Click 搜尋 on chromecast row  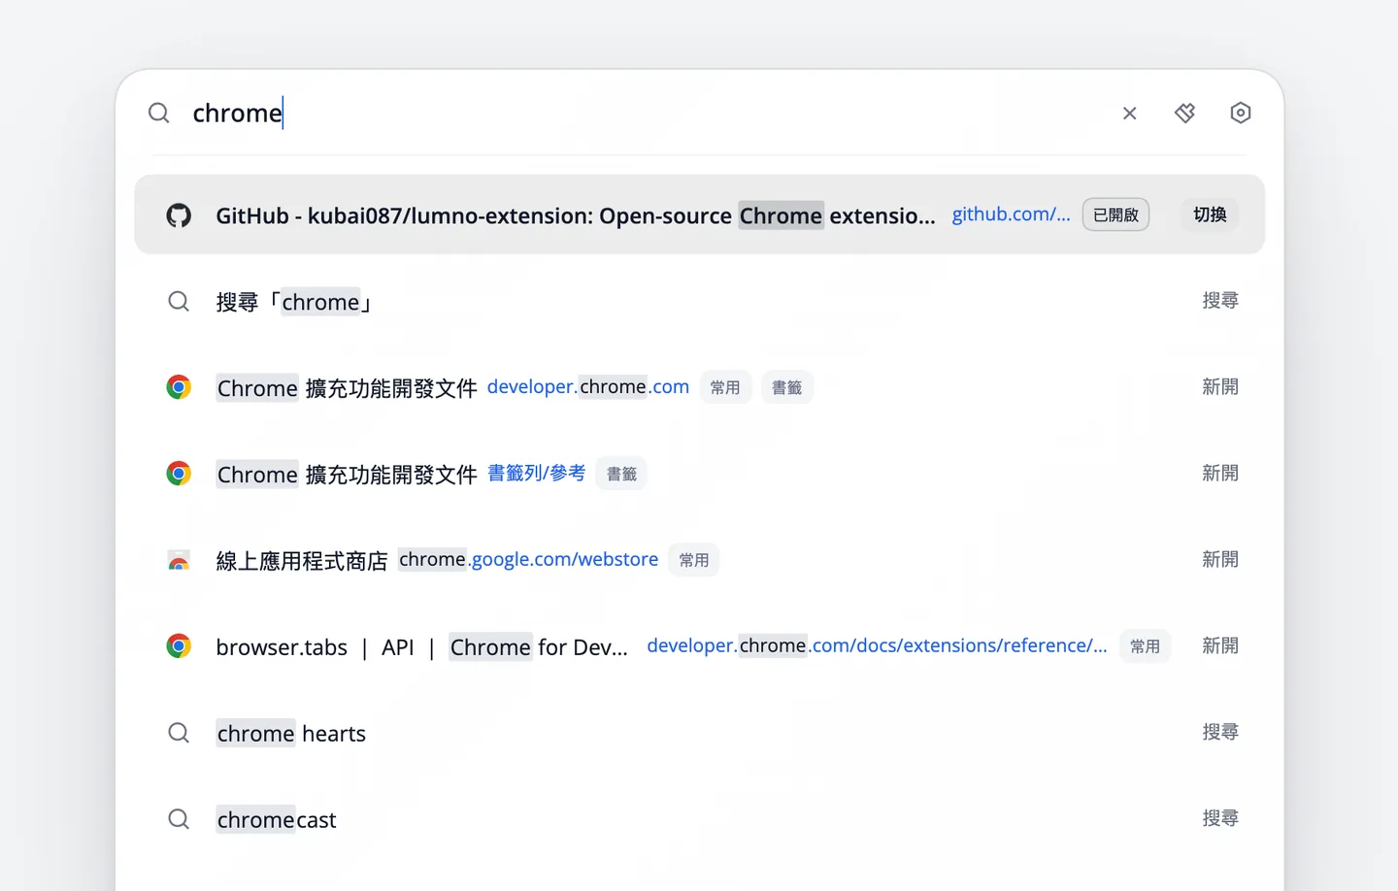pos(1220,818)
